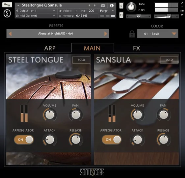Screen dimensions: 185x178
Task: Show instrument info with the i icon
Action: (112, 5)
